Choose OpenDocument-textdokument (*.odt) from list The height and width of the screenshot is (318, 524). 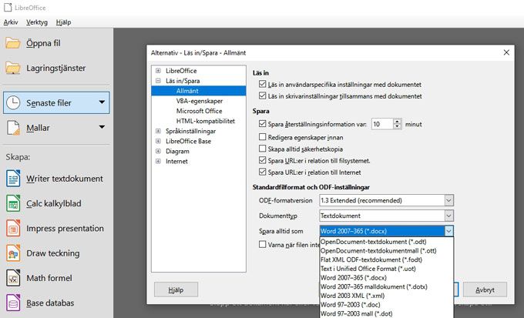click(387, 242)
